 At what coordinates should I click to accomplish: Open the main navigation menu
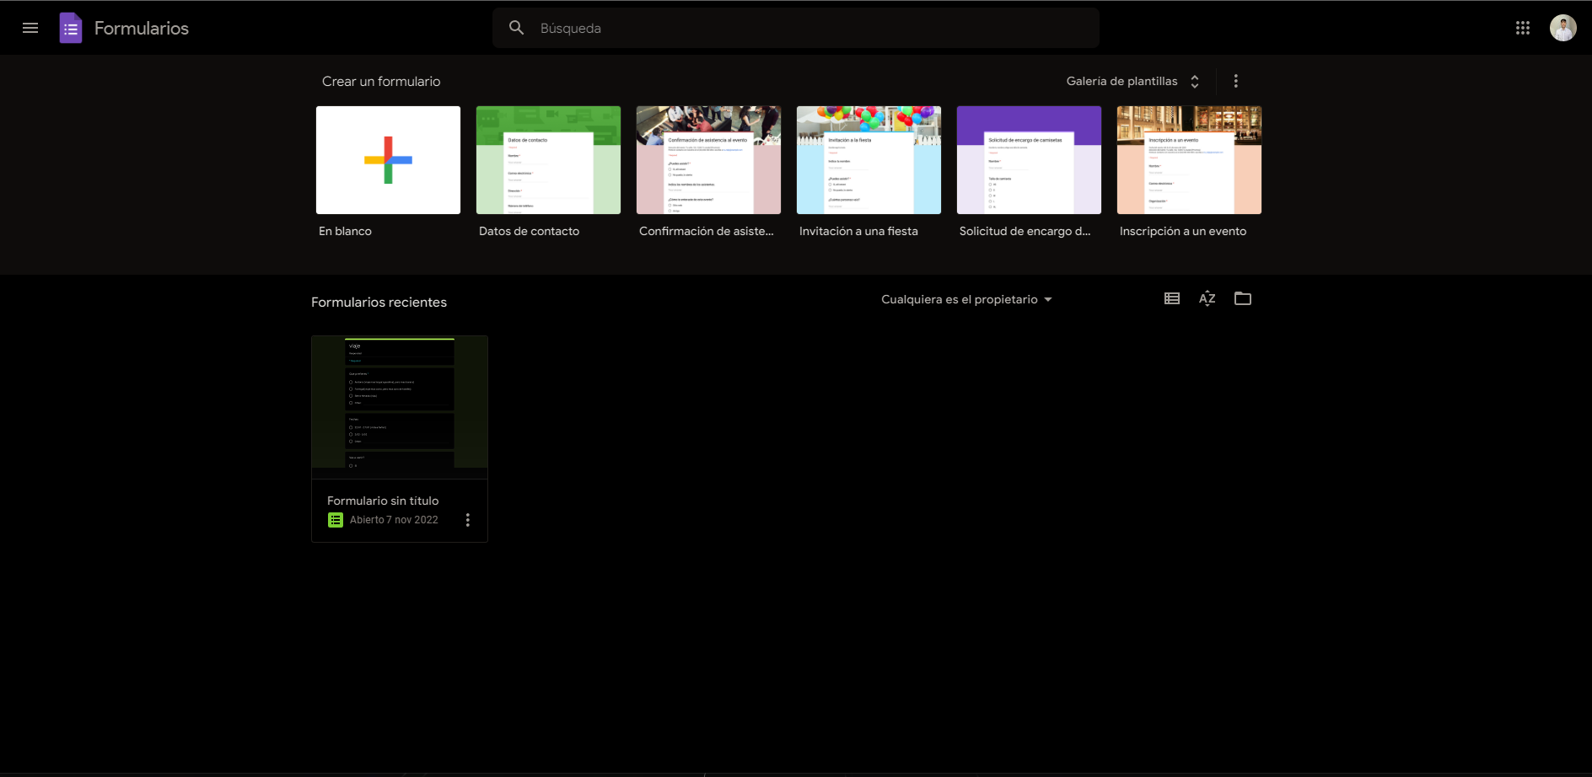[x=30, y=27]
